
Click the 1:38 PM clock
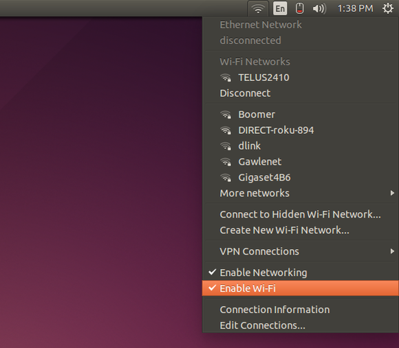(x=355, y=9)
